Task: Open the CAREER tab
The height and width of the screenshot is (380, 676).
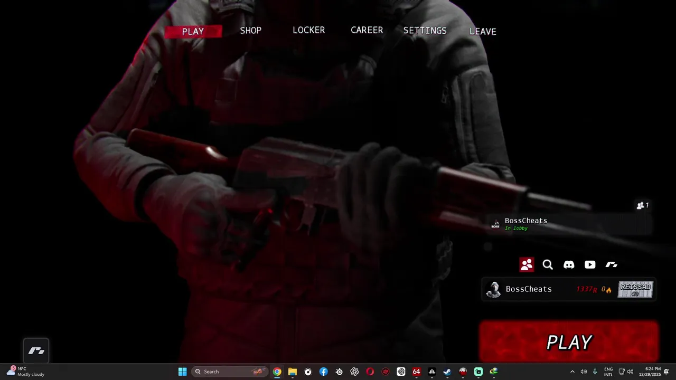Action: pos(367,30)
